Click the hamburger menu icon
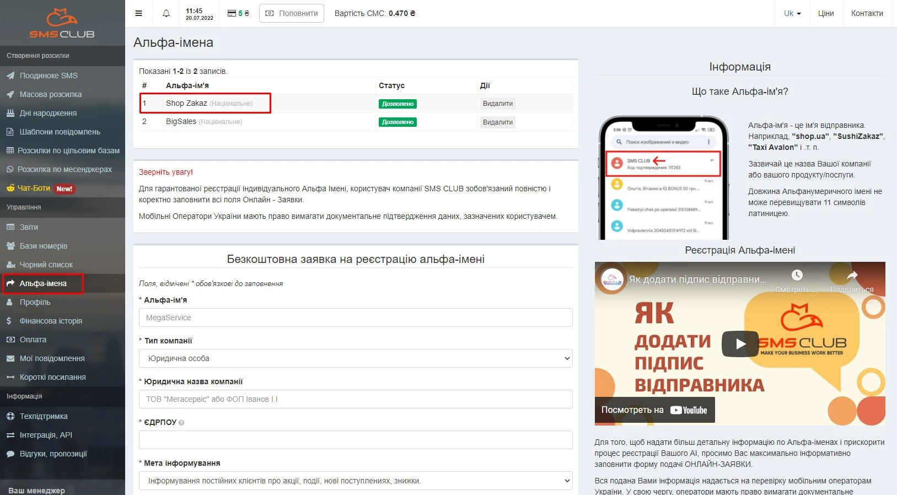The height and width of the screenshot is (495, 897). pos(139,13)
